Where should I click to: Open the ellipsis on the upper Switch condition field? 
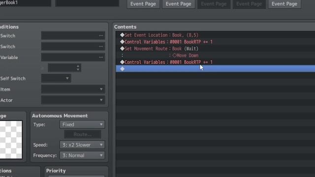pyautogui.click(x=101, y=36)
